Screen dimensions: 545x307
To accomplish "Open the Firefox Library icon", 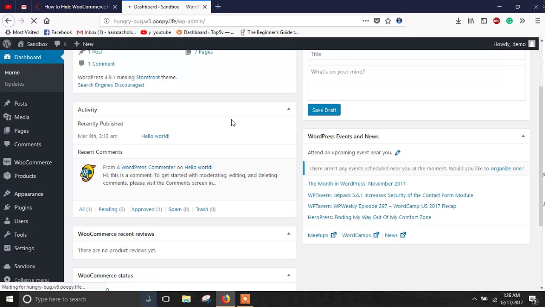I will click(471, 21).
